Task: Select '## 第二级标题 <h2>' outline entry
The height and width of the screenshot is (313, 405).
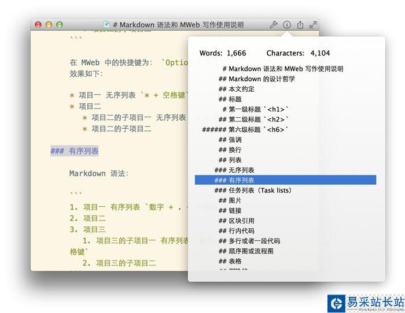Action: 253,120
